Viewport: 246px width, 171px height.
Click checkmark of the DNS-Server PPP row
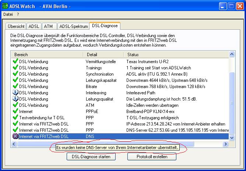coord(15,130)
